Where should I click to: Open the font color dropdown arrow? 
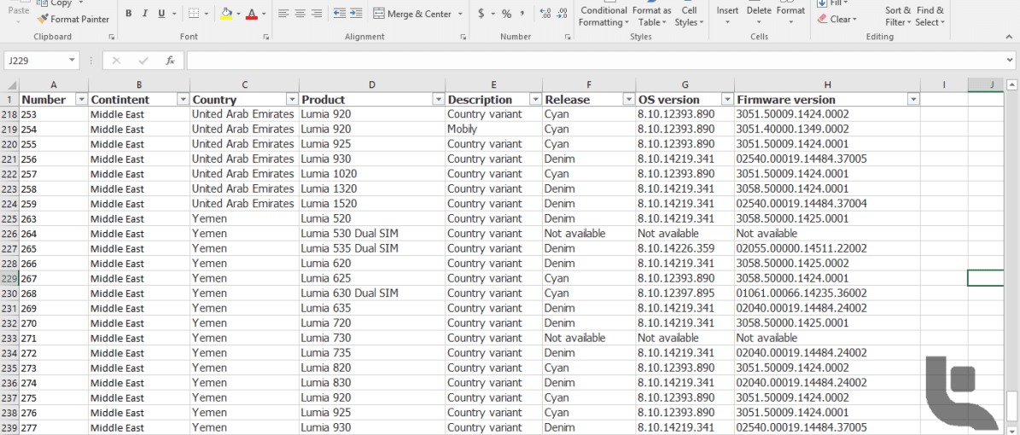(x=264, y=14)
